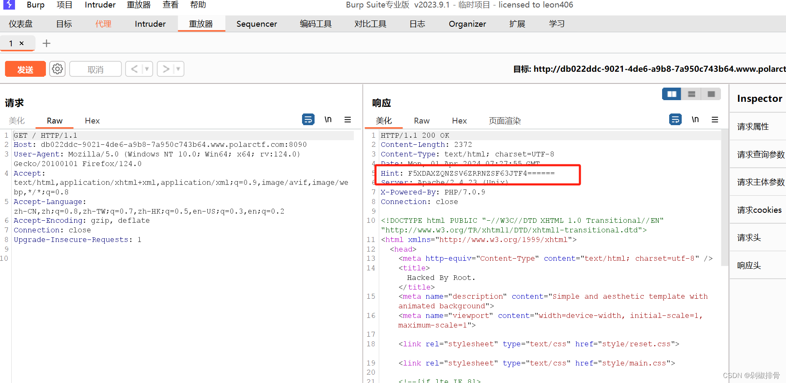Switch to the Intruder tool tab
Viewport: 786px width, 383px height.
(150, 24)
